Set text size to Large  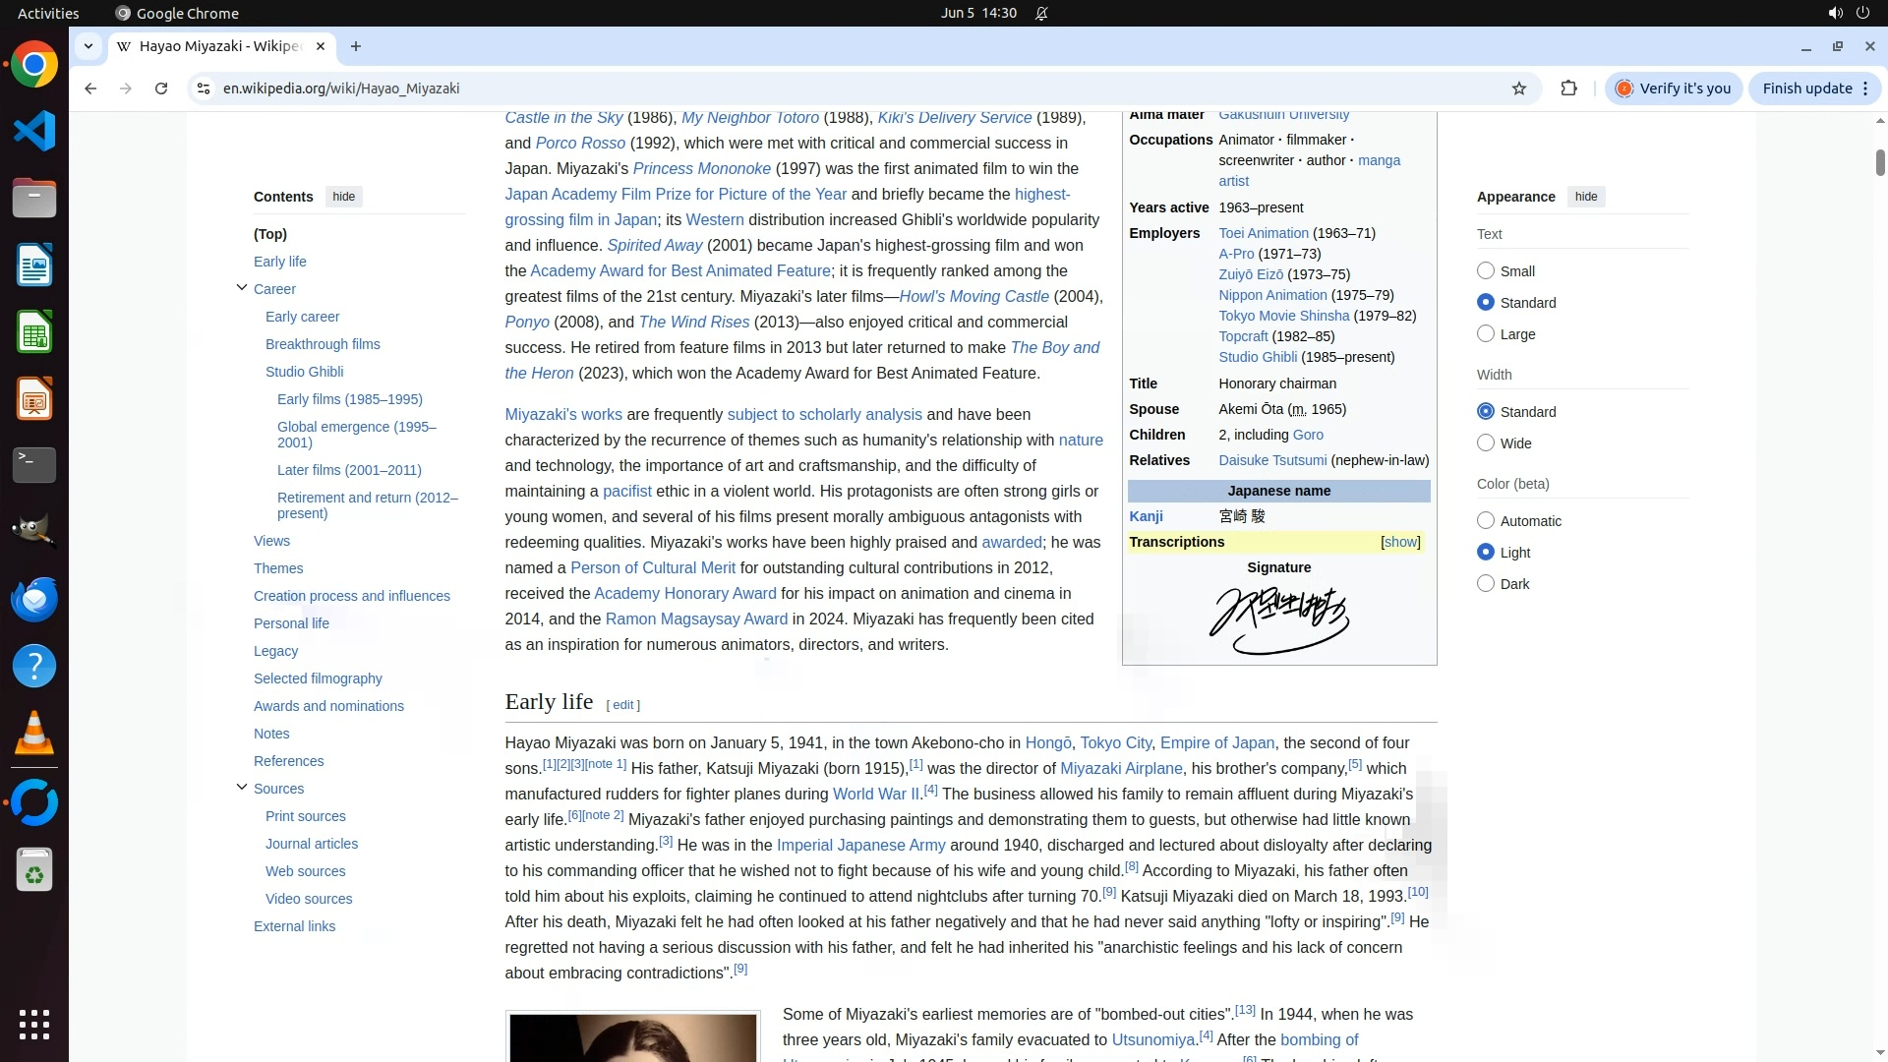point(1486,334)
